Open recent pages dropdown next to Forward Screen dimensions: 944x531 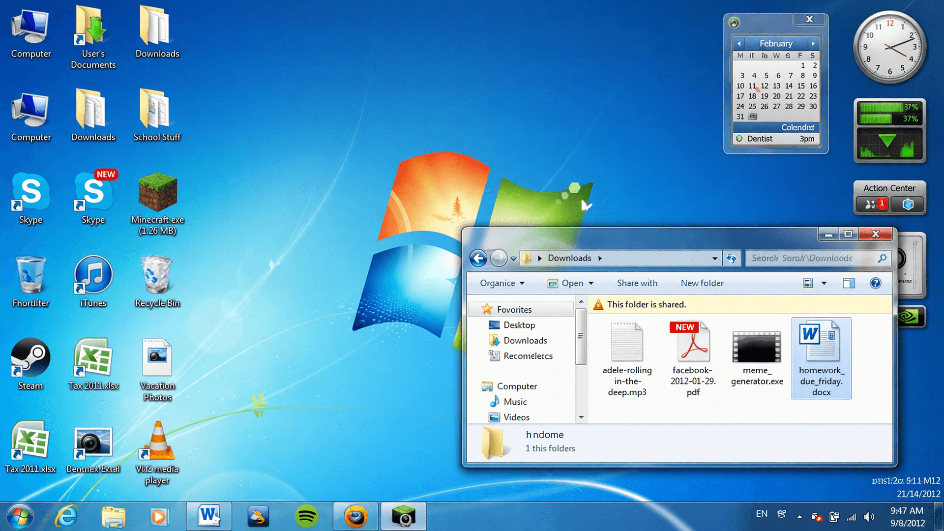tap(513, 259)
